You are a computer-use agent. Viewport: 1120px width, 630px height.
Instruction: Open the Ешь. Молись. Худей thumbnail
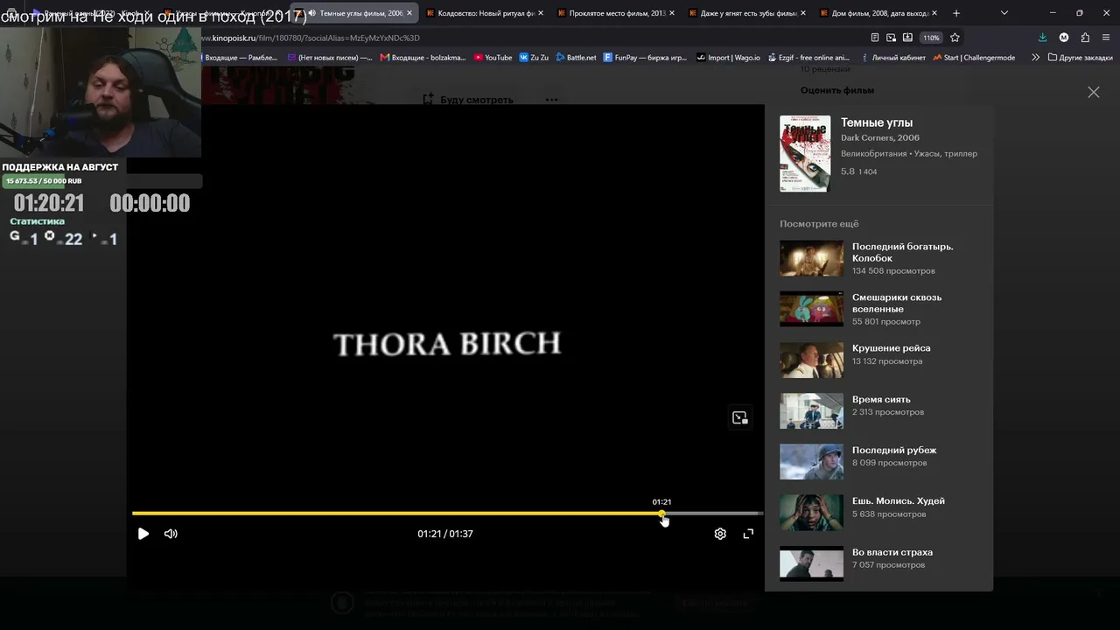point(812,513)
